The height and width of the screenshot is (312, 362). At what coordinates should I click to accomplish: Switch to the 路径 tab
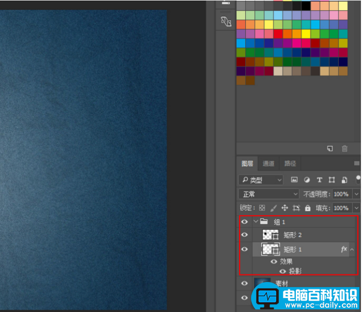click(290, 164)
